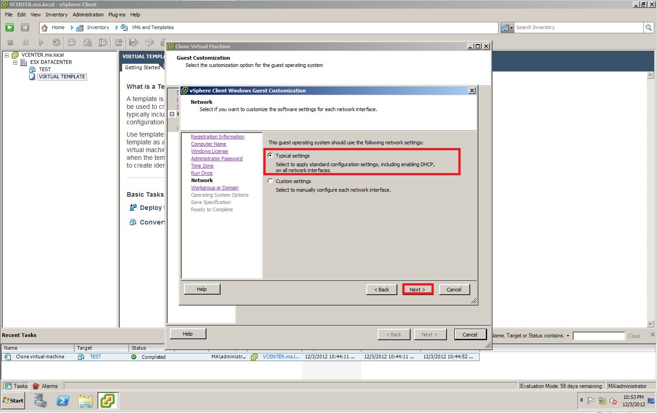Click the arrow after Inventory in breadcrumb
The height and width of the screenshot is (413, 657).
coord(117,28)
